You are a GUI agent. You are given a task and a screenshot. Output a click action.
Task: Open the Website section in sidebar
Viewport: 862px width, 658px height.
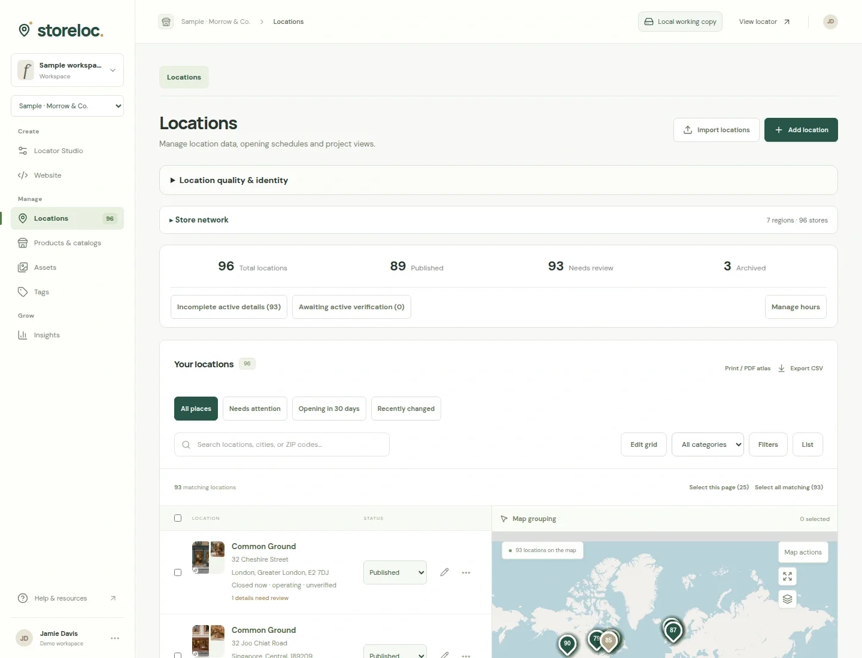pyautogui.click(x=67, y=175)
